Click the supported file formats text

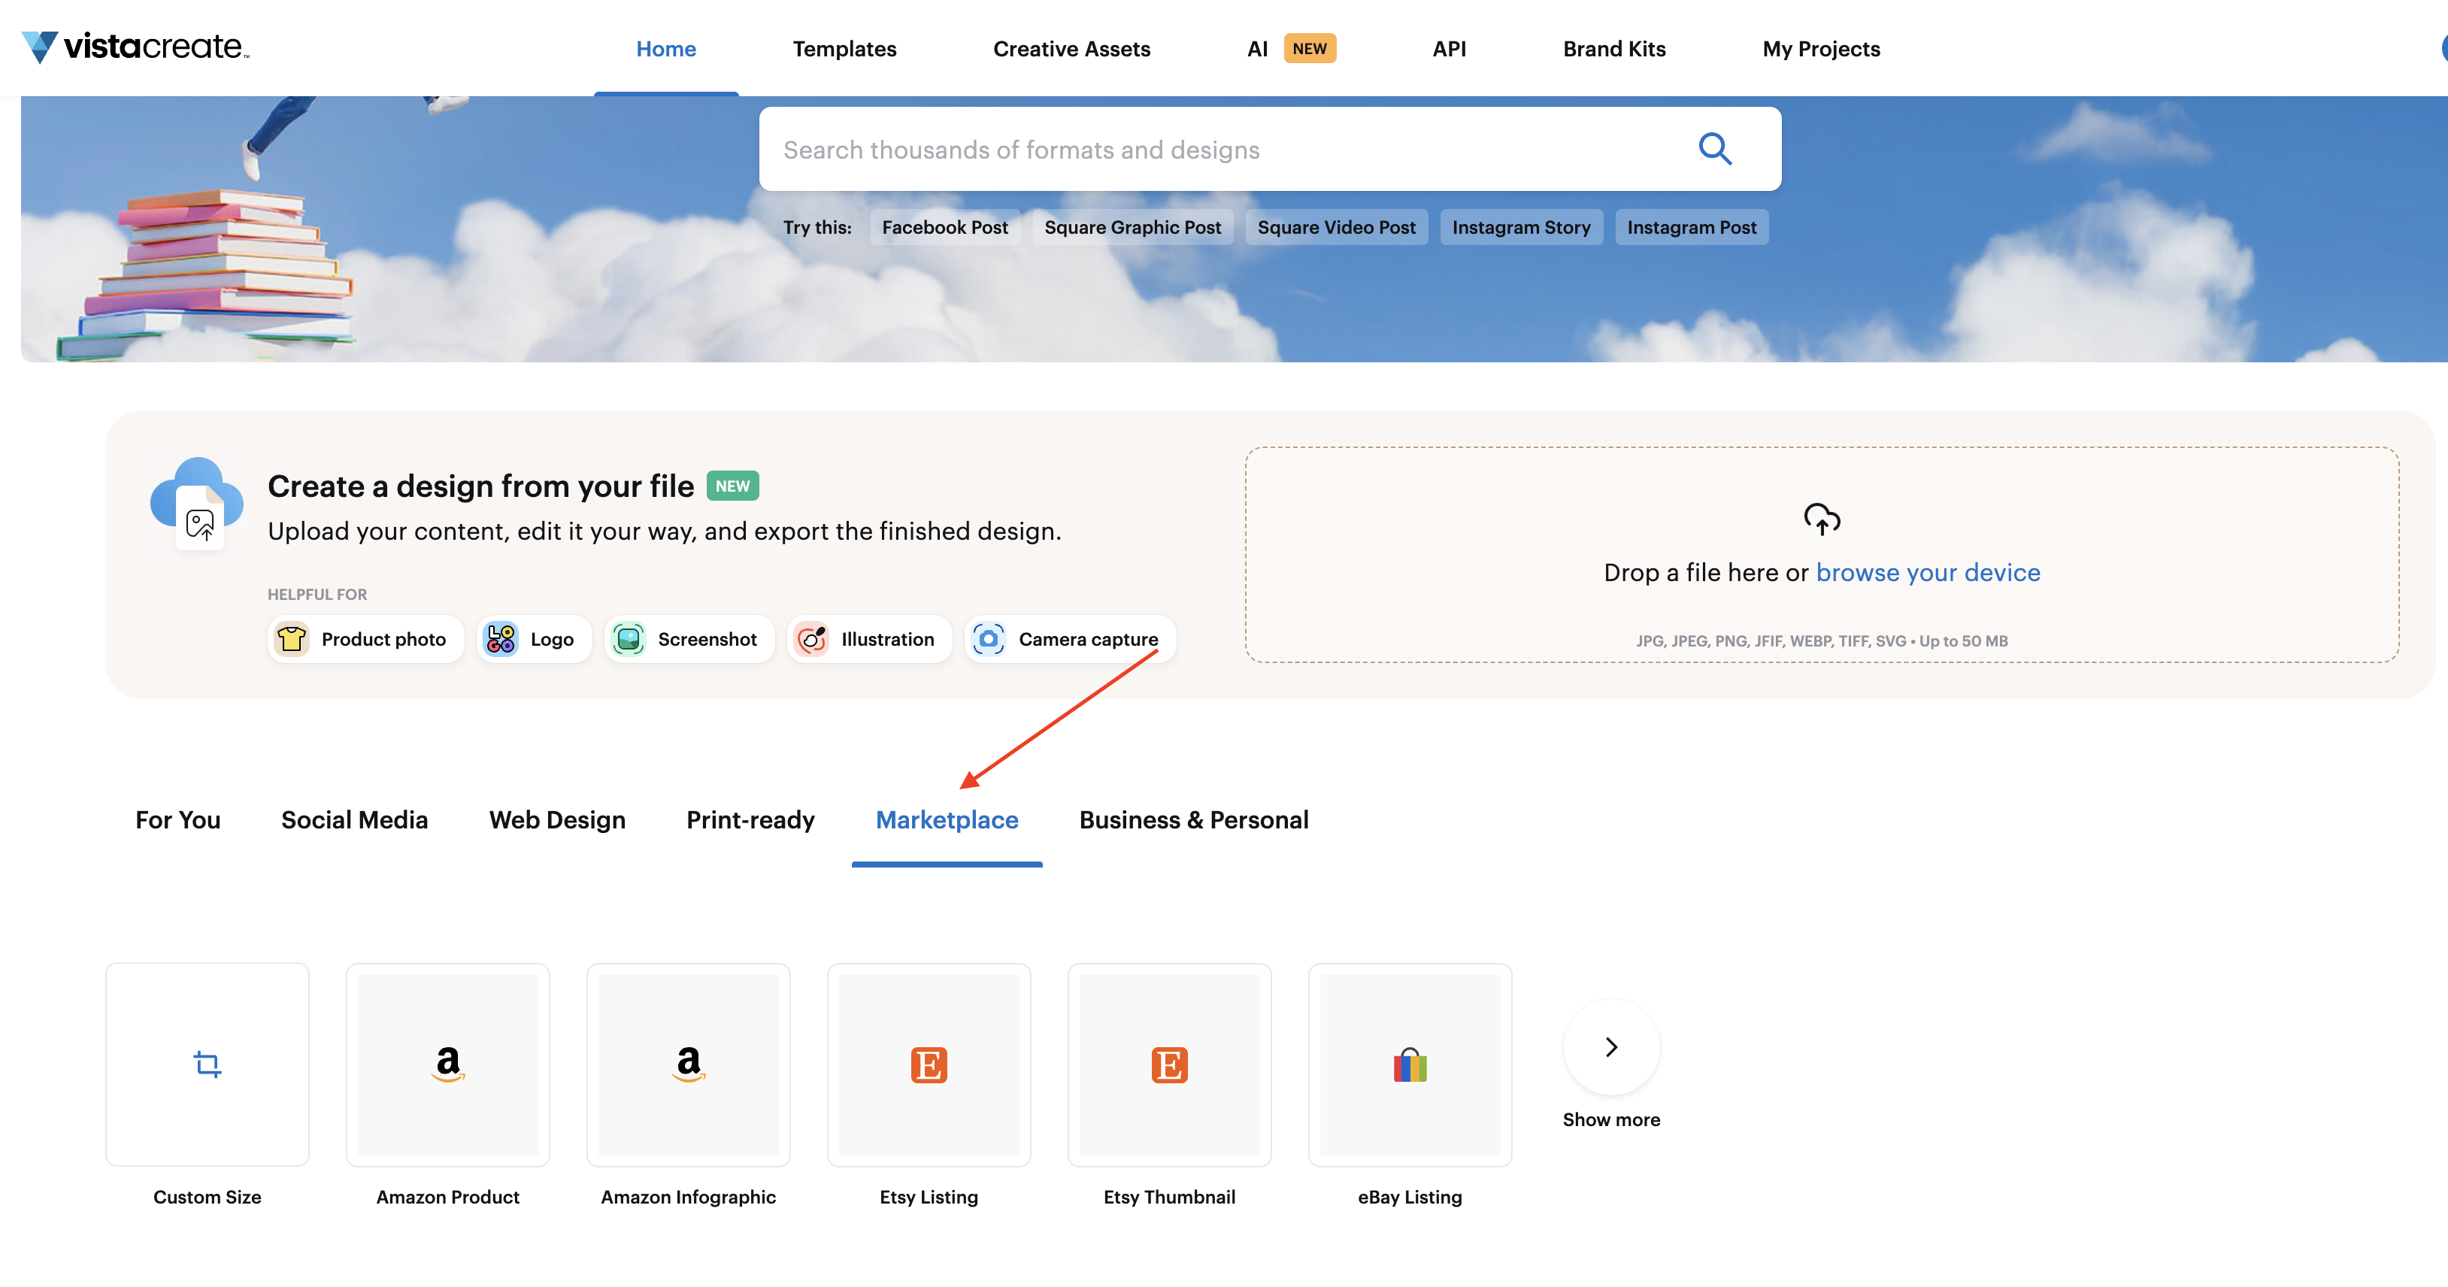pos(1822,640)
